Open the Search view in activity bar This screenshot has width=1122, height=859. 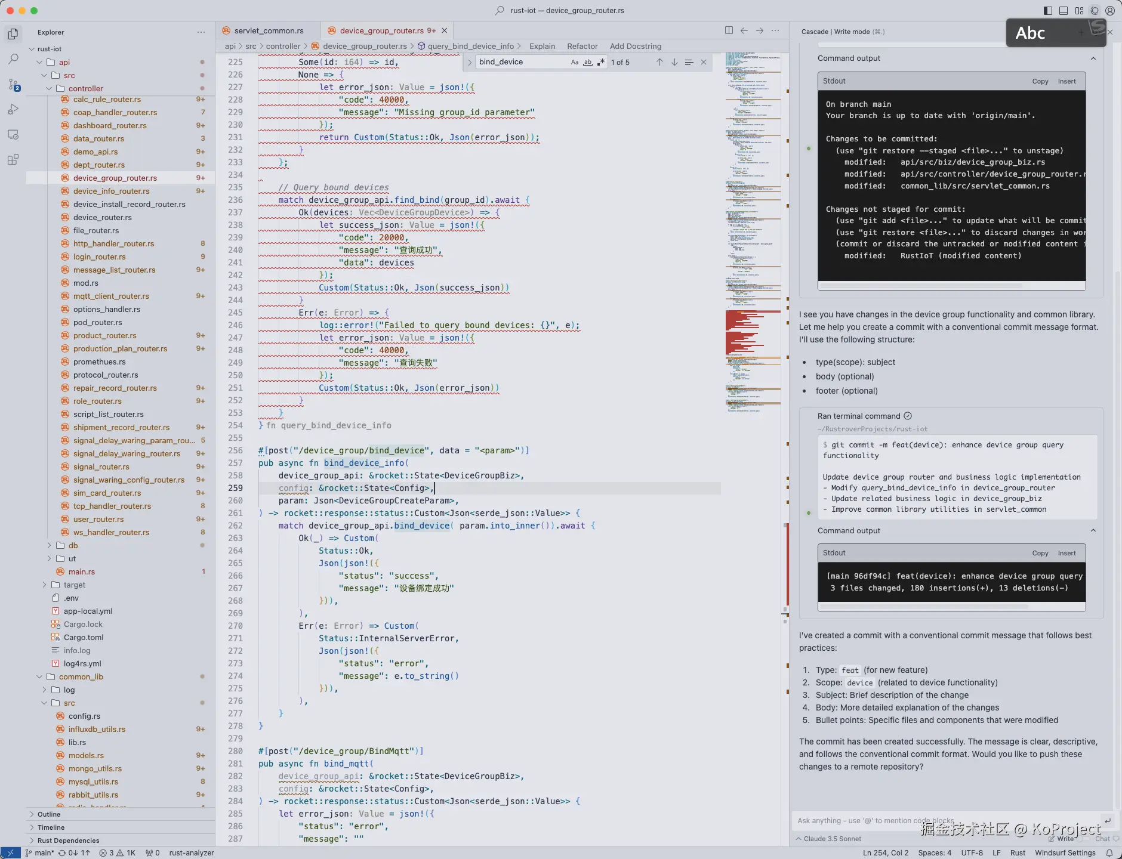[13, 59]
